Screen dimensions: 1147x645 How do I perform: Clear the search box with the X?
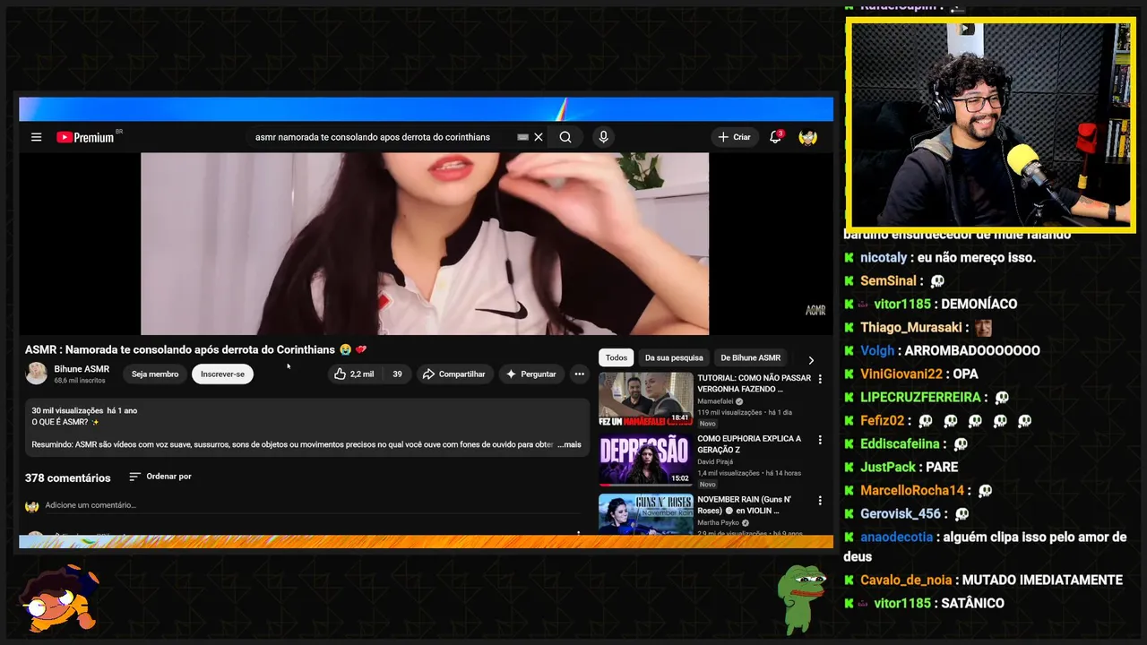(x=539, y=137)
